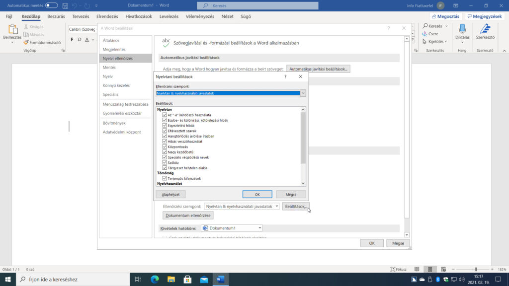This screenshot has width=509, height=286.
Task: Switch to Web Layout view icon
Action: 443,269
